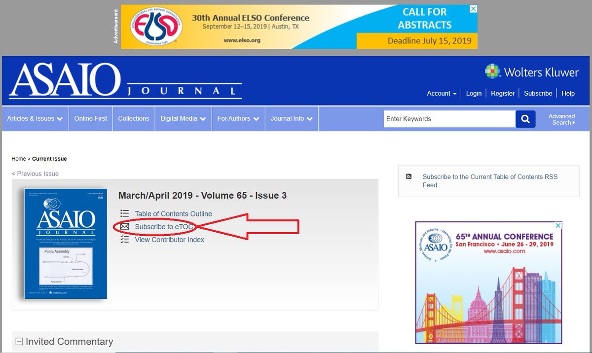Click the RSS feed icon for Table of Contents
The image size is (592, 353).
[408, 176]
